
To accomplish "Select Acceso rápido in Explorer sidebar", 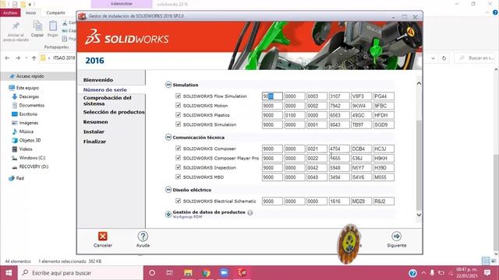I will (x=30, y=76).
